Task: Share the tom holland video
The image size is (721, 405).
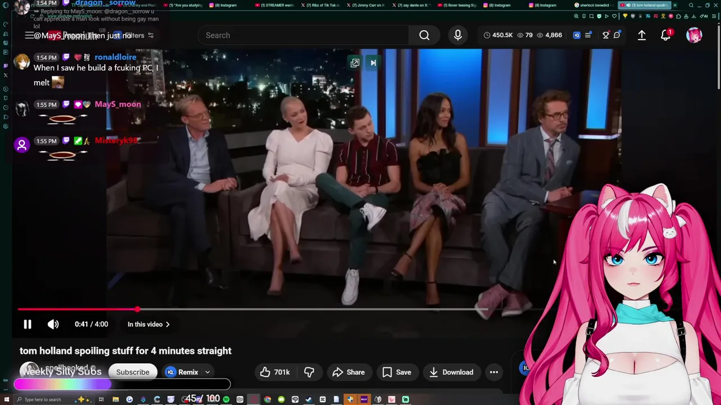Action: 349,372
